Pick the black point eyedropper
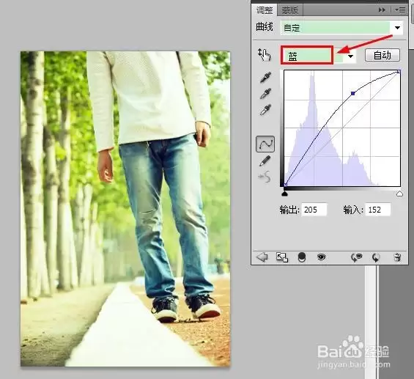Image resolution: width=414 pixels, height=379 pixels. 265,77
